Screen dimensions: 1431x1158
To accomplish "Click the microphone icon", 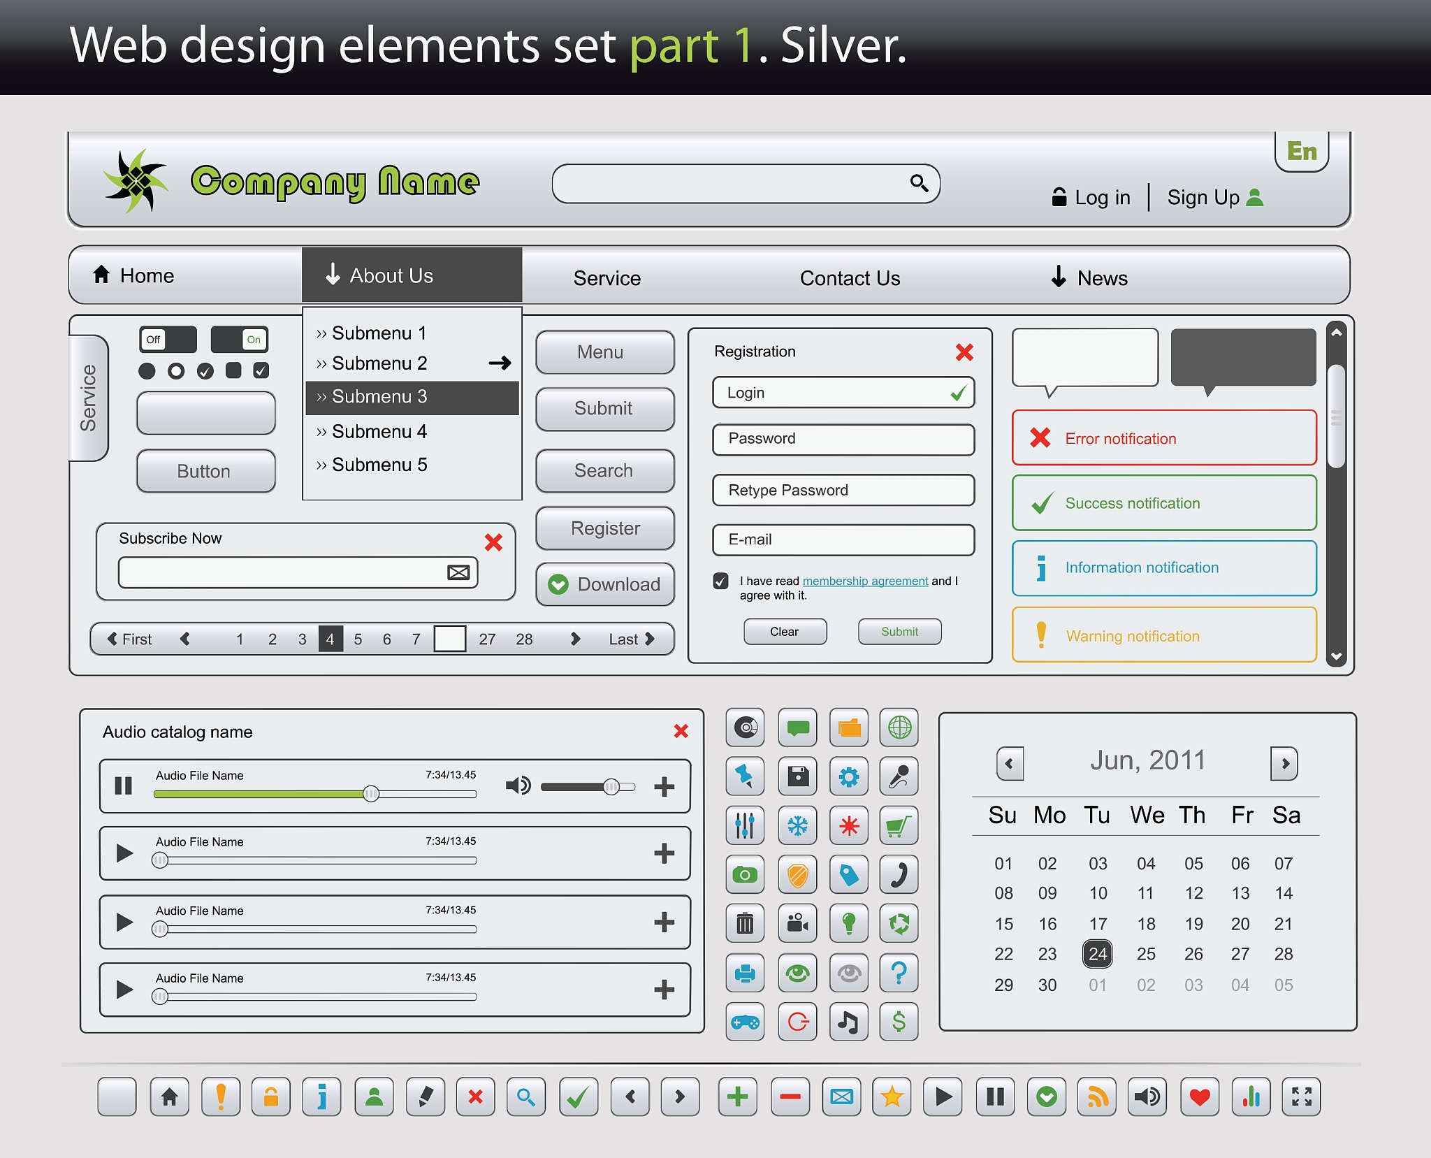I will point(899,776).
